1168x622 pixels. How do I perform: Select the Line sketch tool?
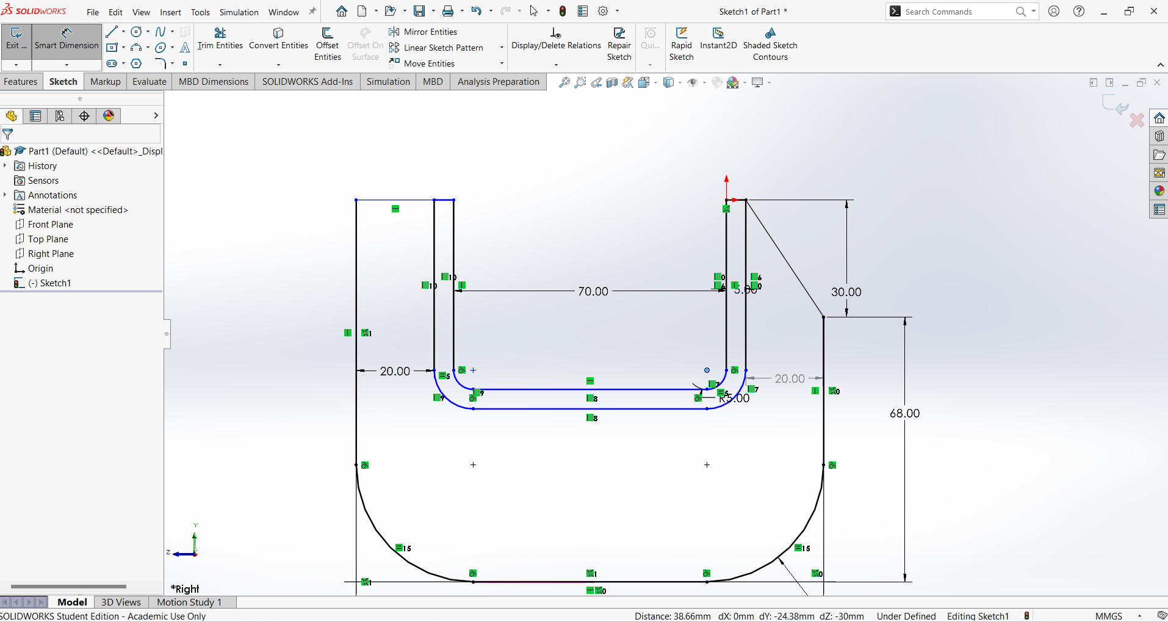[112, 32]
